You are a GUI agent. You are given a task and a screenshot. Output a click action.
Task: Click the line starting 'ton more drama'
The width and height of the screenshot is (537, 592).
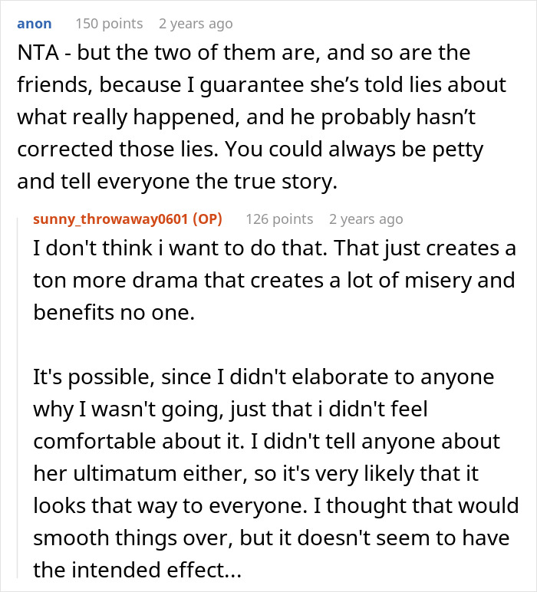click(x=274, y=280)
